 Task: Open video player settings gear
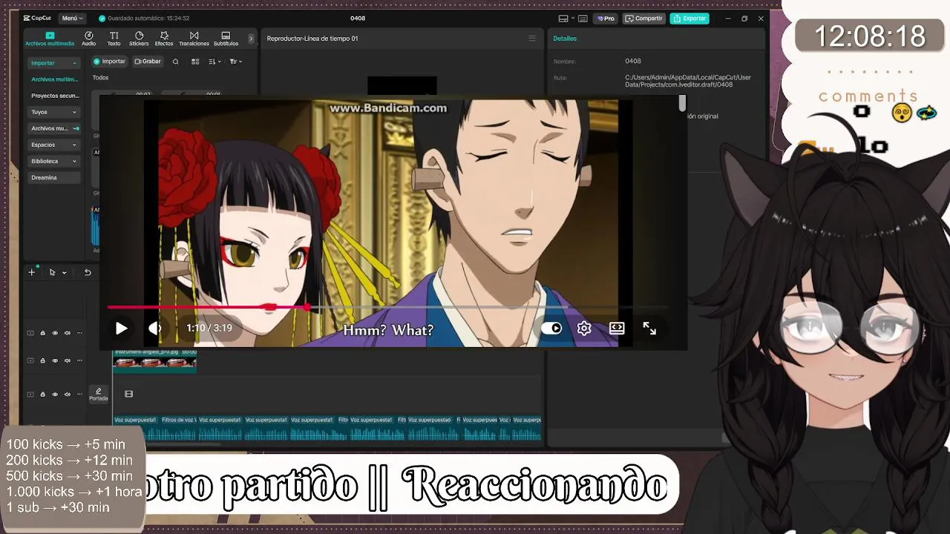coord(584,329)
